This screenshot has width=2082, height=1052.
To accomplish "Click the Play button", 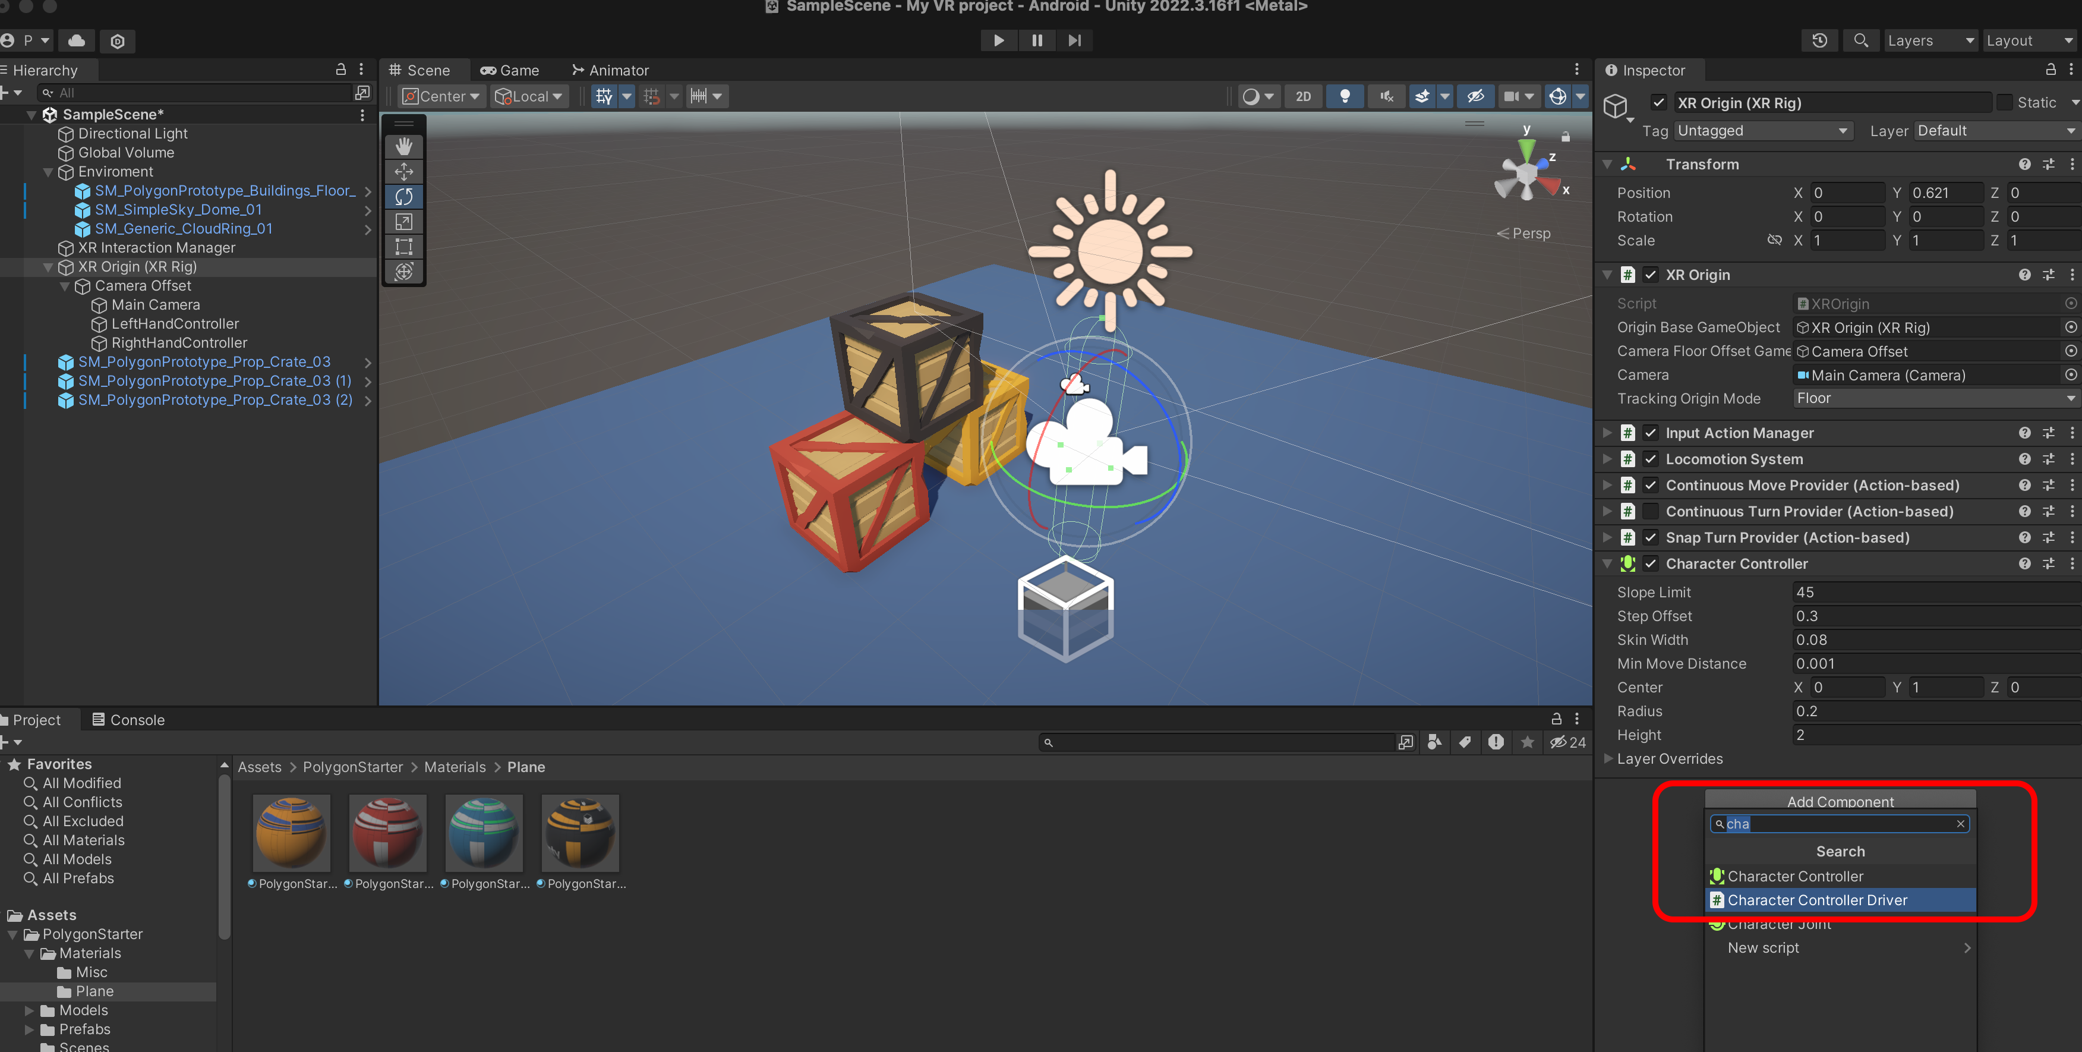I will [x=998, y=40].
